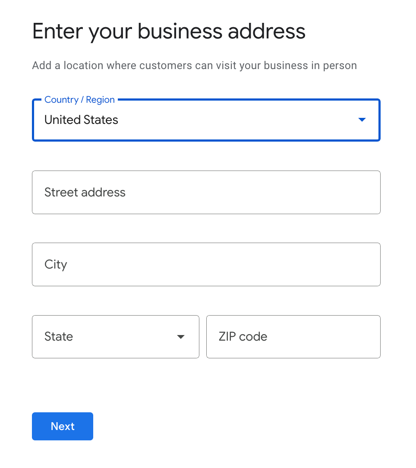Select the United States country value
Image resolution: width=416 pixels, height=468 pixels.
click(x=81, y=120)
